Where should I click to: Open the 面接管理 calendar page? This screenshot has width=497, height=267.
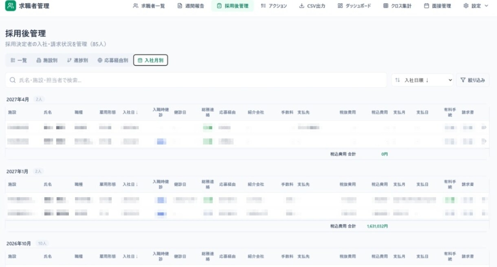(x=438, y=6)
